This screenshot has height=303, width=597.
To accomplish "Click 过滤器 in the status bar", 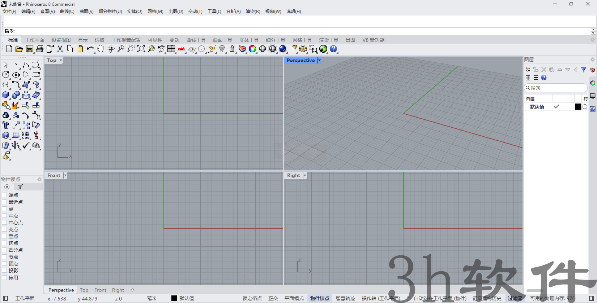I will tap(515, 298).
